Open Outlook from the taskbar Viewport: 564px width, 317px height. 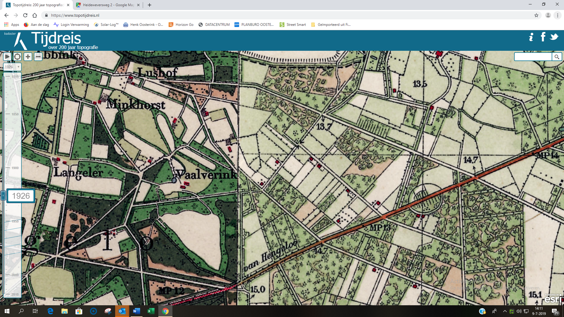(122, 311)
